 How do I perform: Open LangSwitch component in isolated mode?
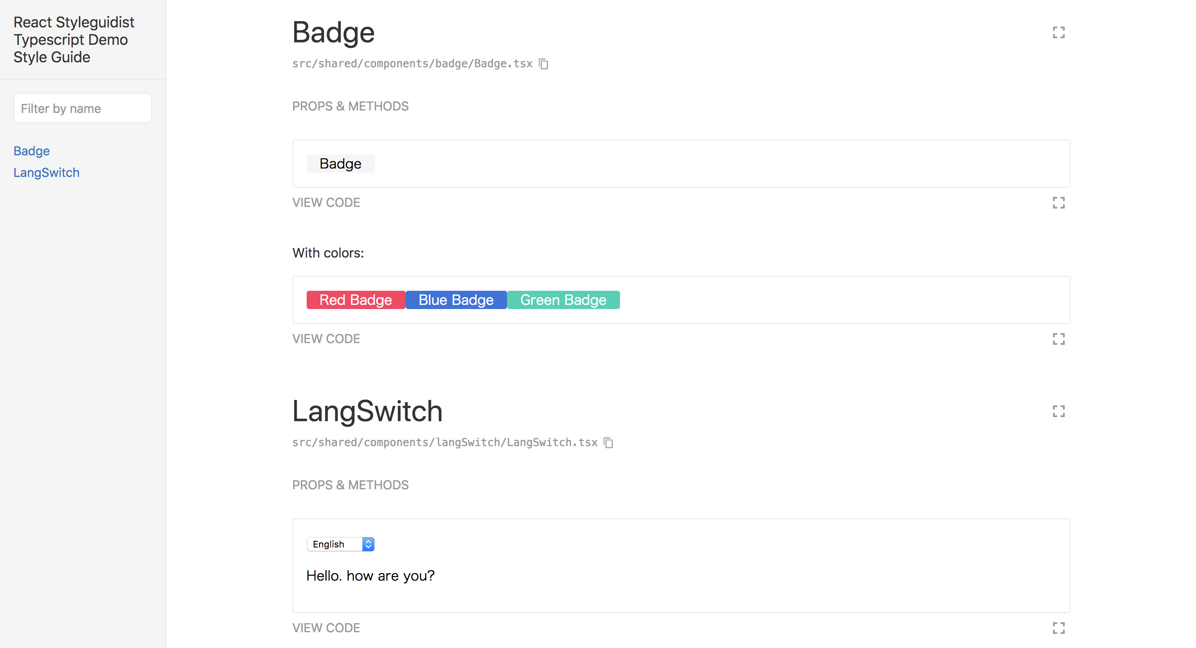click(1058, 411)
